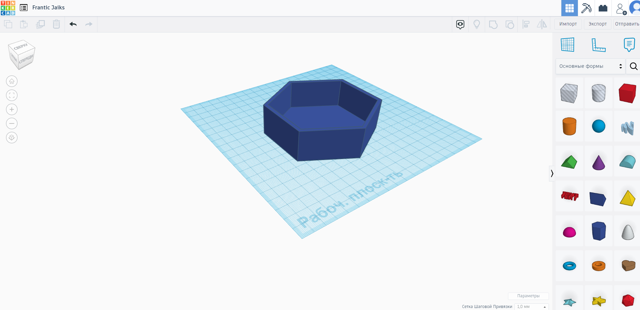This screenshot has width=640, height=310.
Task: Search shapes with magnifier icon
Action: pos(634,66)
